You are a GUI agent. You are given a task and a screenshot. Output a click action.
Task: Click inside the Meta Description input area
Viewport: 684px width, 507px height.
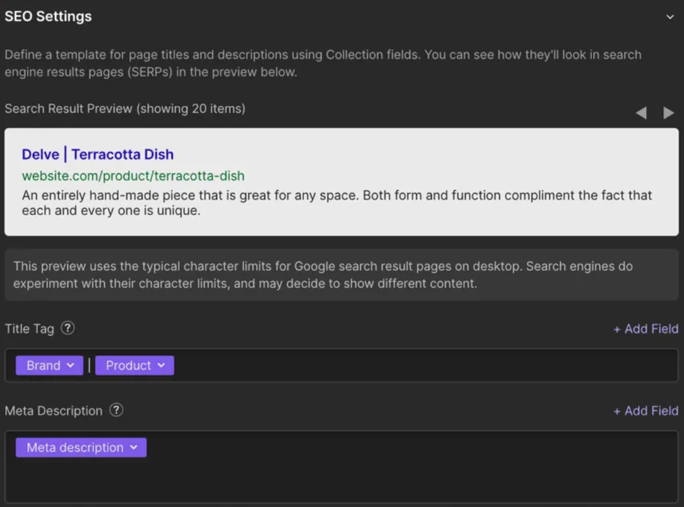point(341,467)
